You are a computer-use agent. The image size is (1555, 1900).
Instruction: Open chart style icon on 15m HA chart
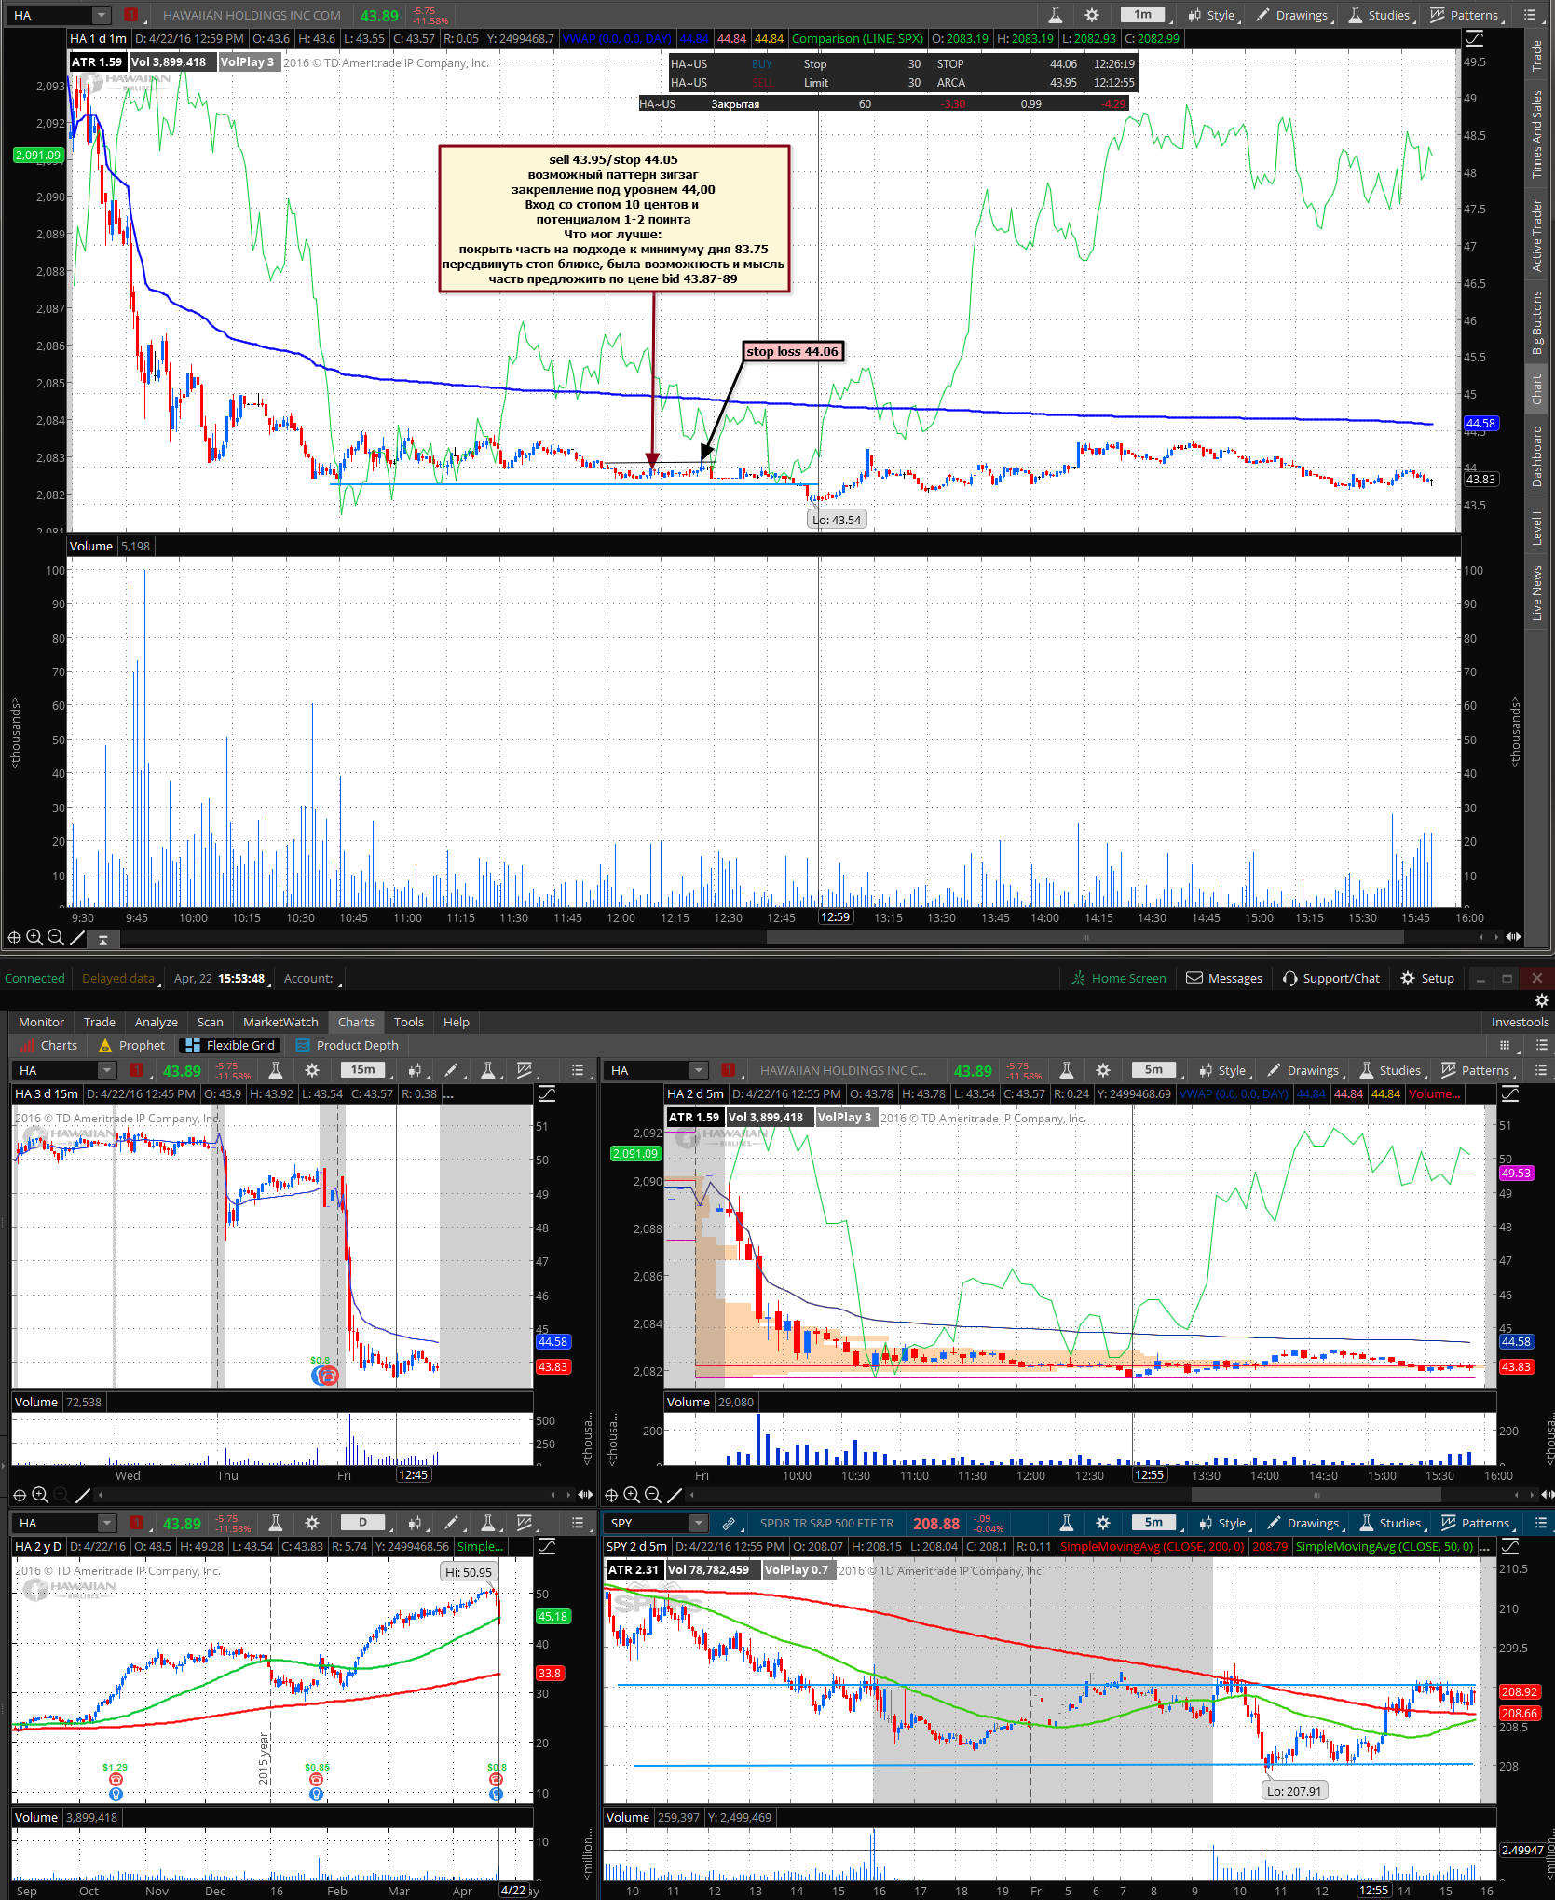click(x=414, y=1070)
